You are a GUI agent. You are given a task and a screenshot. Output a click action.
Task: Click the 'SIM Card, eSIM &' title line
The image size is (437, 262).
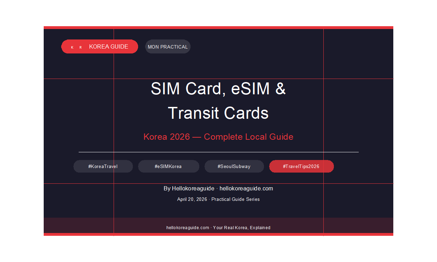218,89
